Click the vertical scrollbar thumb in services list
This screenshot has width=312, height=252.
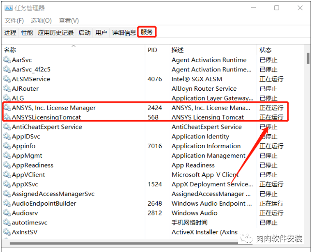pyautogui.click(x=308, y=58)
